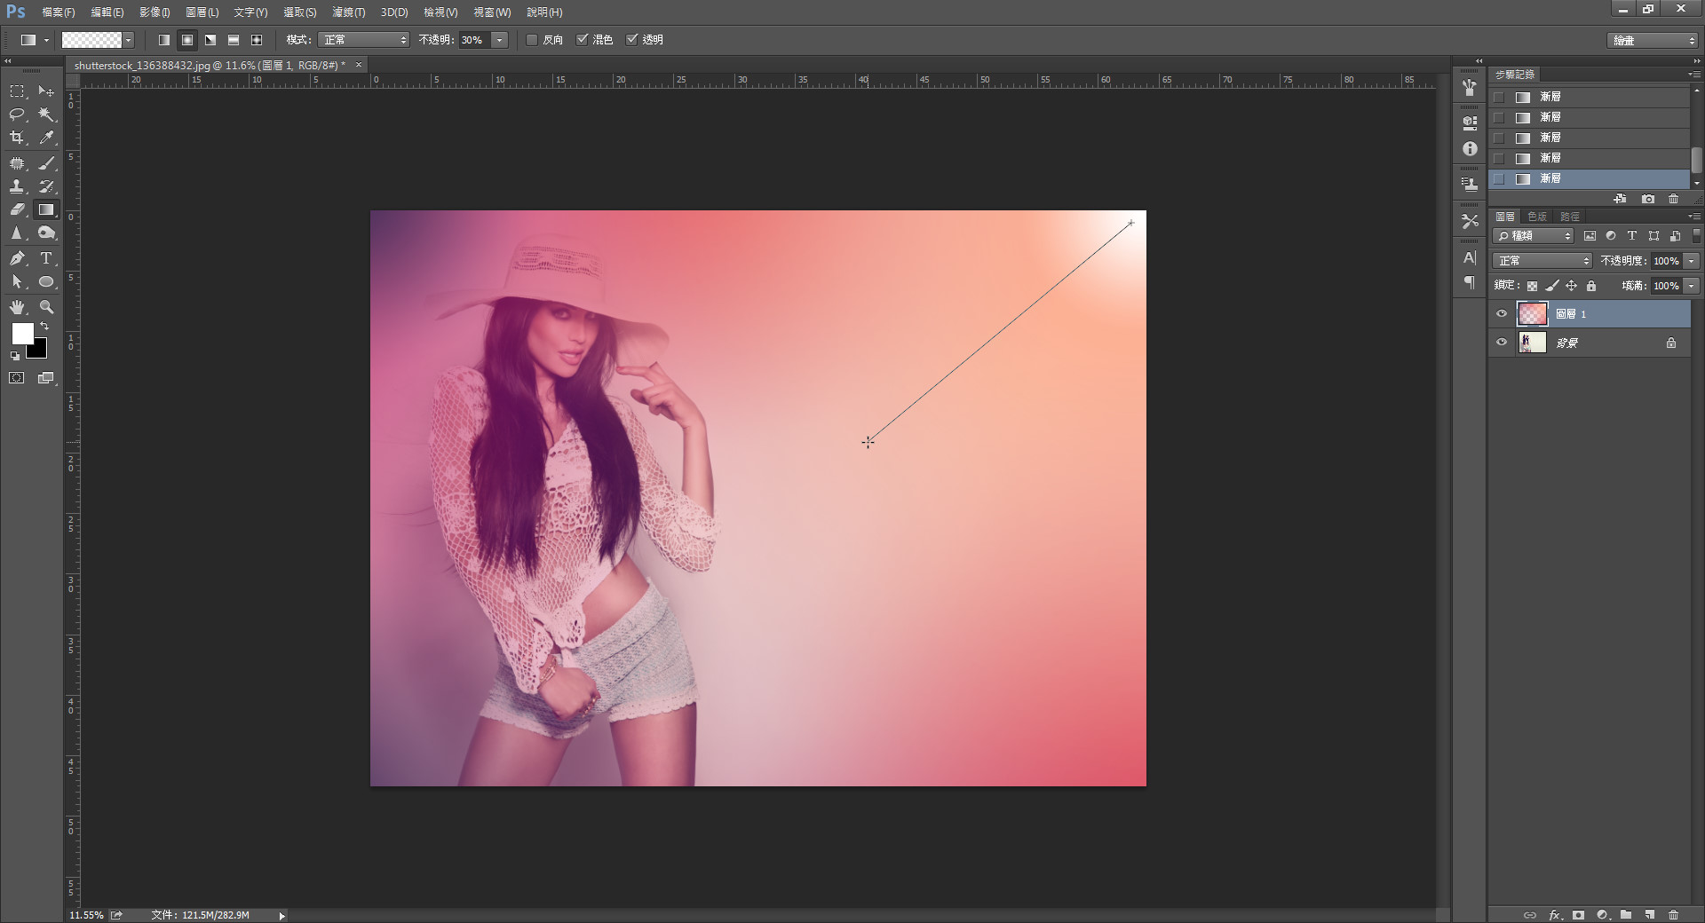Select the Type tool

click(x=46, y=258)
